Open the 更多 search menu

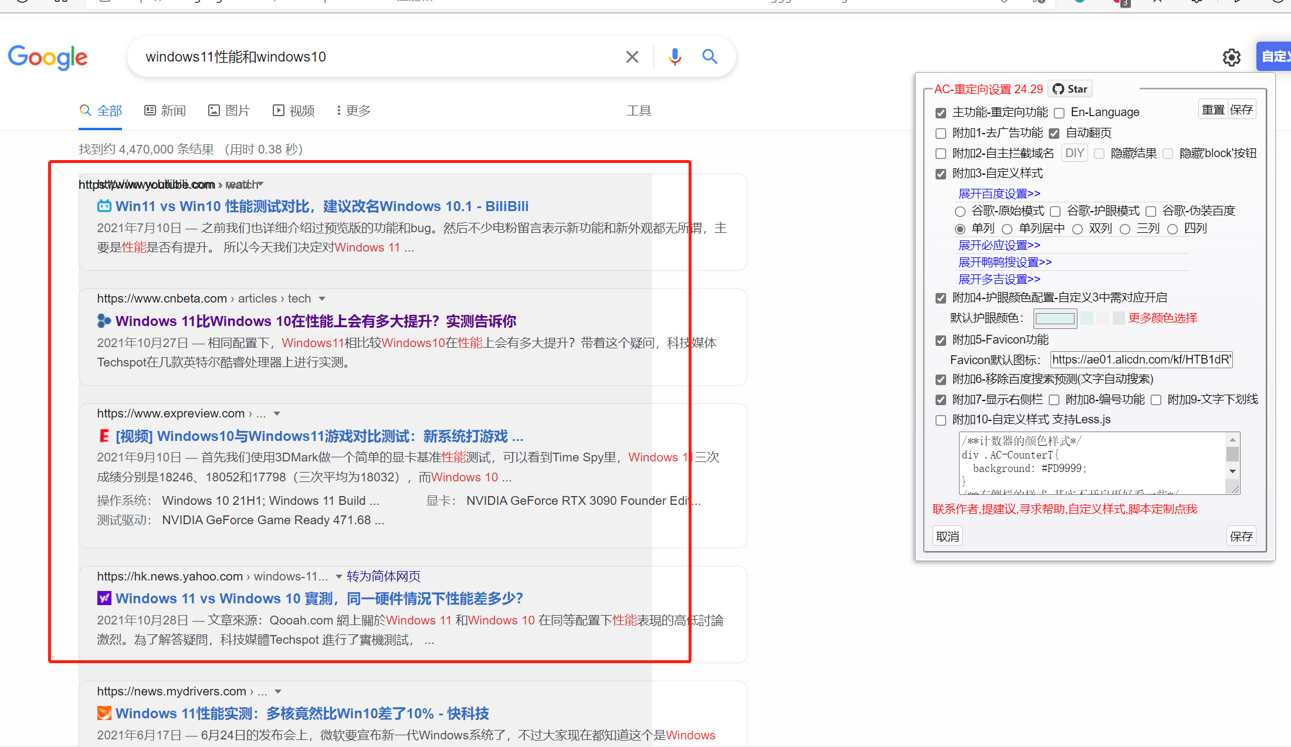[x=354, y=110]
